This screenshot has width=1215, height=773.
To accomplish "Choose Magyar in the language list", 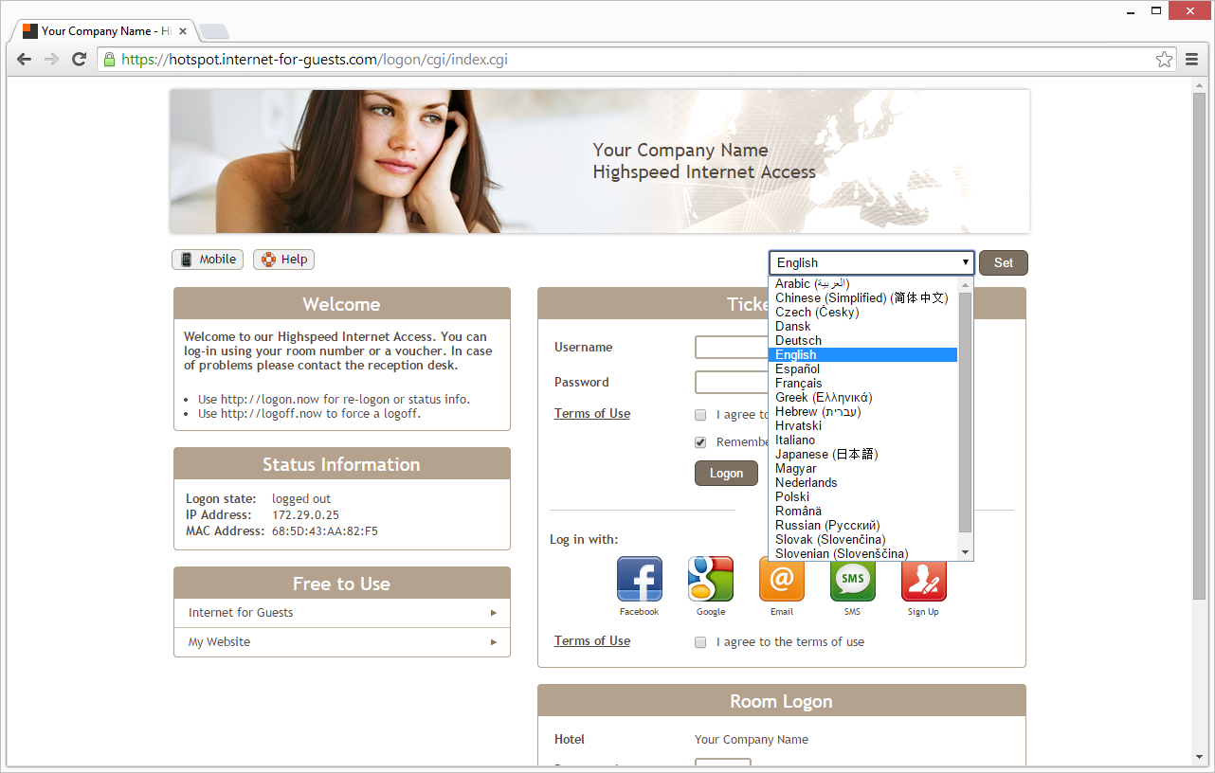I will (862, 469).
